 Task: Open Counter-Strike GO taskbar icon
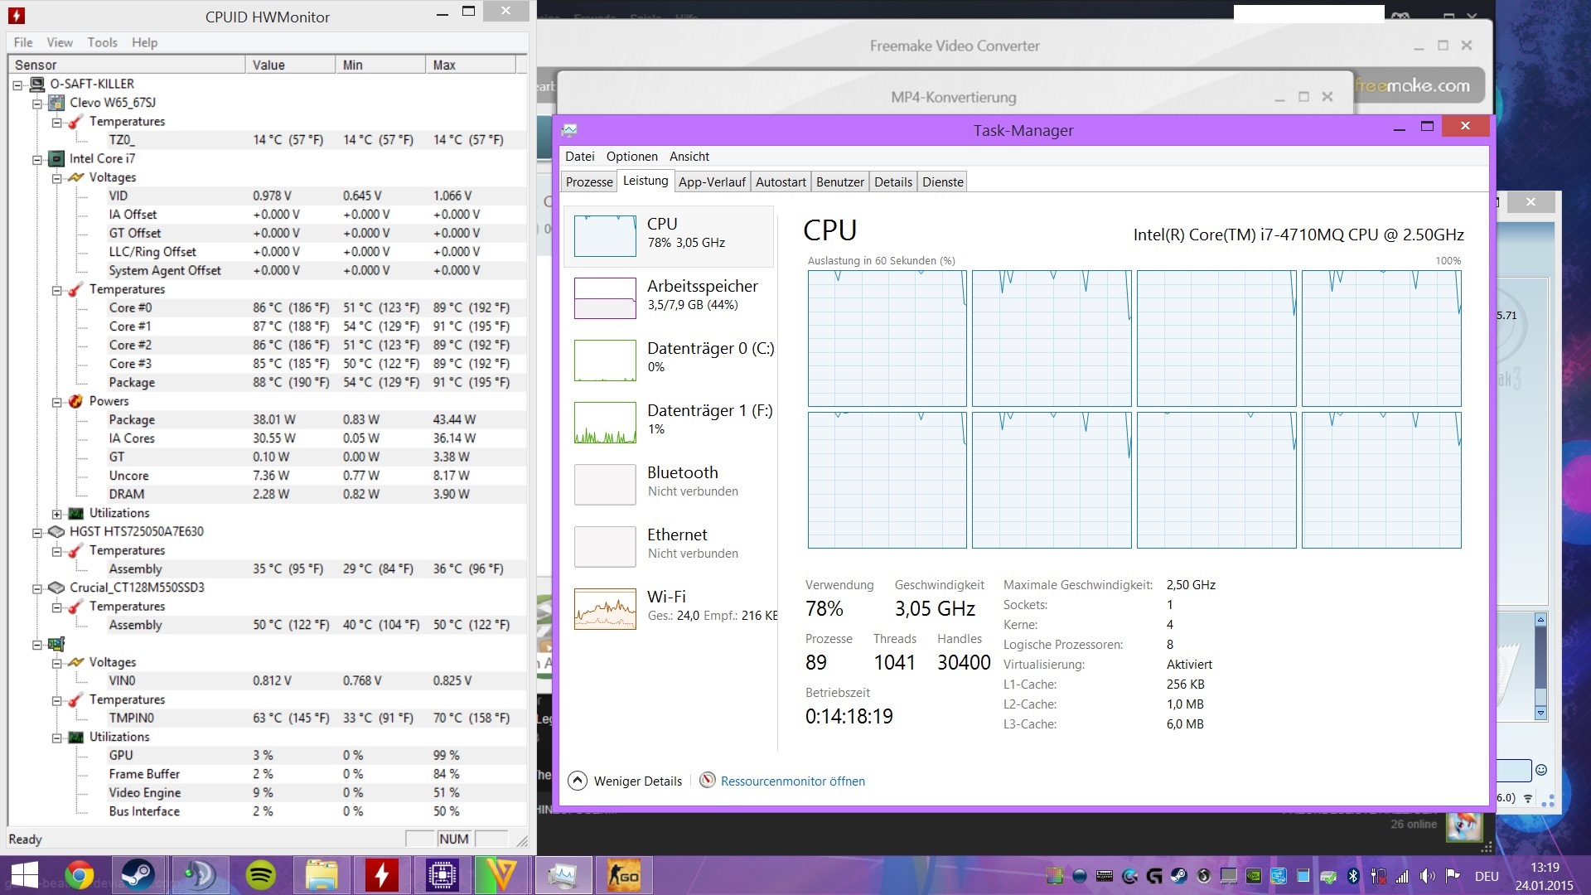[x=624, y=875]
